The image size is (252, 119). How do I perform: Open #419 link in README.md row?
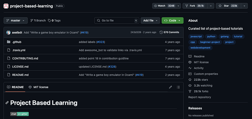point(139,75)
